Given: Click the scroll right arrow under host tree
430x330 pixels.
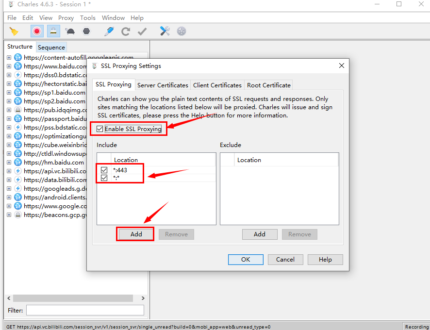Looking at the screenshot, I should click(143, 298).
